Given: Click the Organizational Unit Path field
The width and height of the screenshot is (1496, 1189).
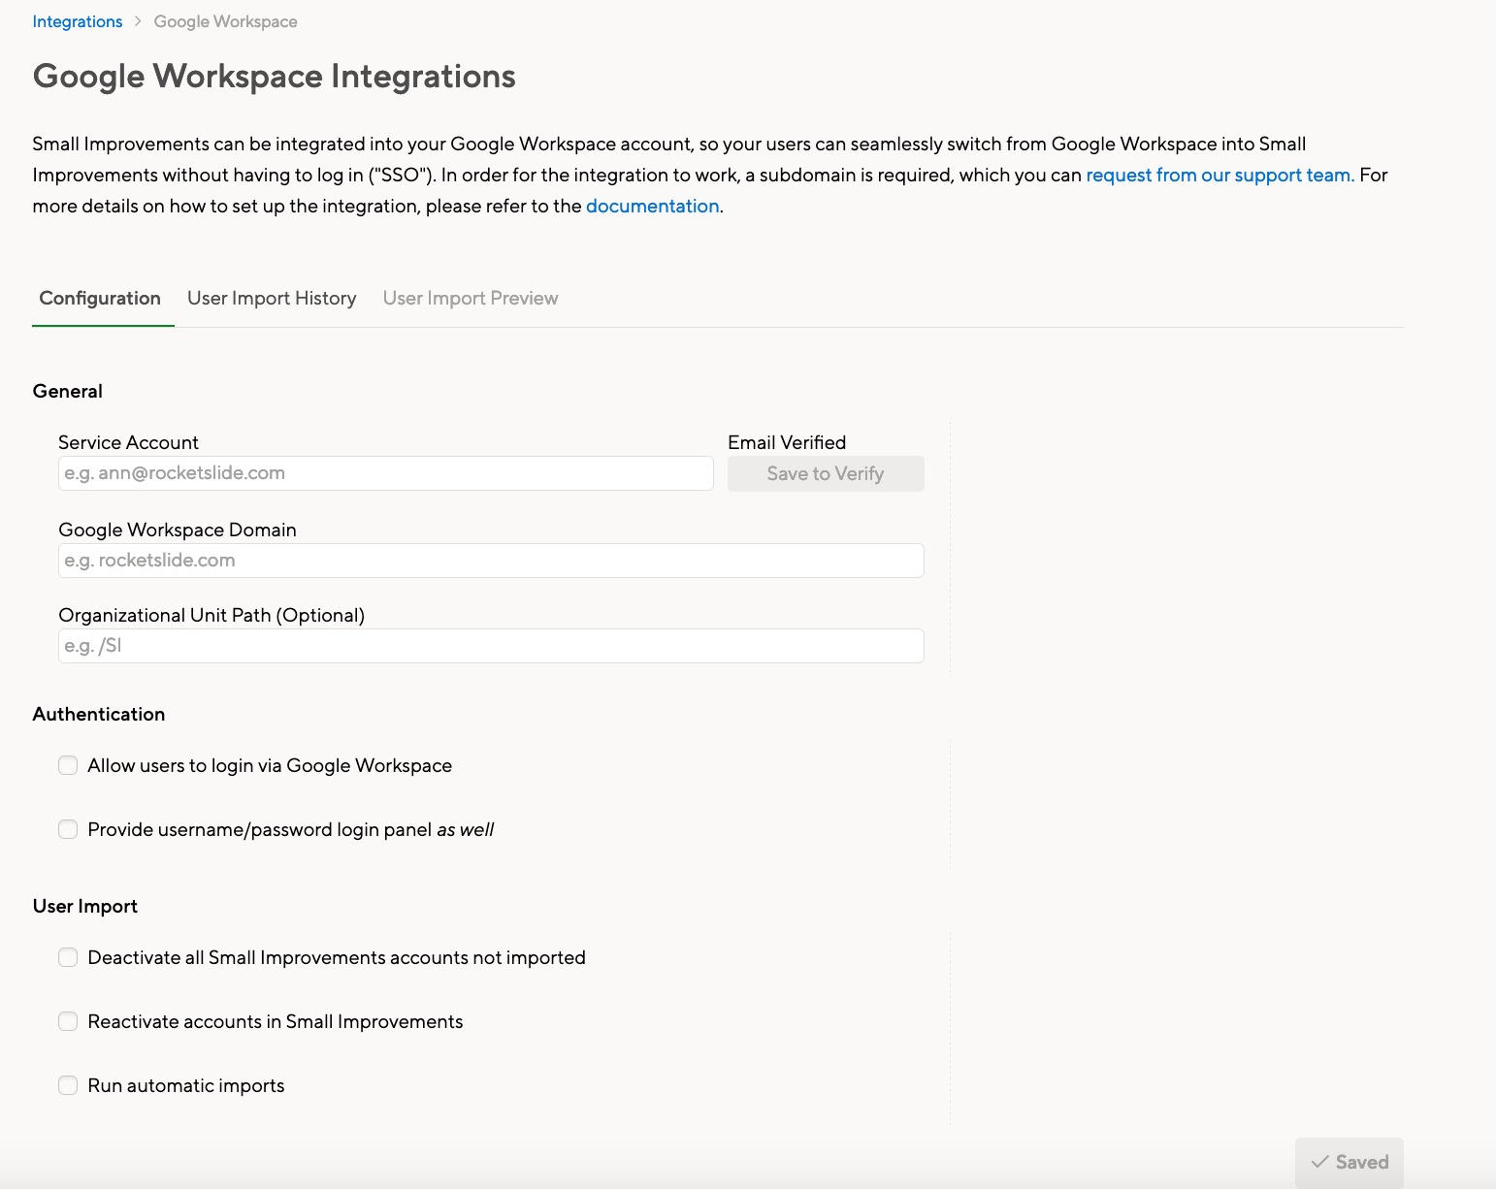Looking at the screenshot, I should [490, 646].
